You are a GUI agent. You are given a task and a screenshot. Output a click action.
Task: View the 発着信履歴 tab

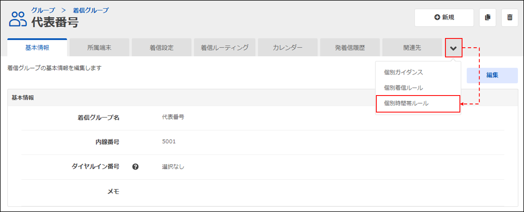350,48
